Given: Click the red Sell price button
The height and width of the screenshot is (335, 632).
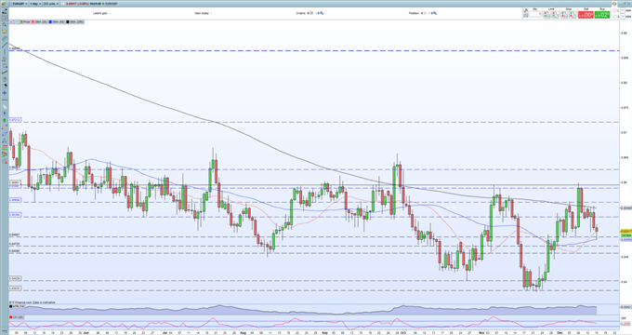Looking at the screenshot, I should pos(586,15).
